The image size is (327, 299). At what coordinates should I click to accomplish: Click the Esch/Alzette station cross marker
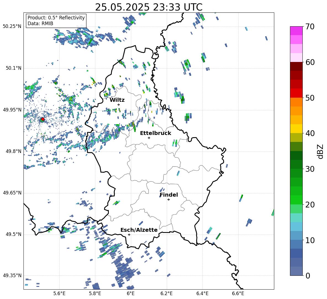pos(129,235)
